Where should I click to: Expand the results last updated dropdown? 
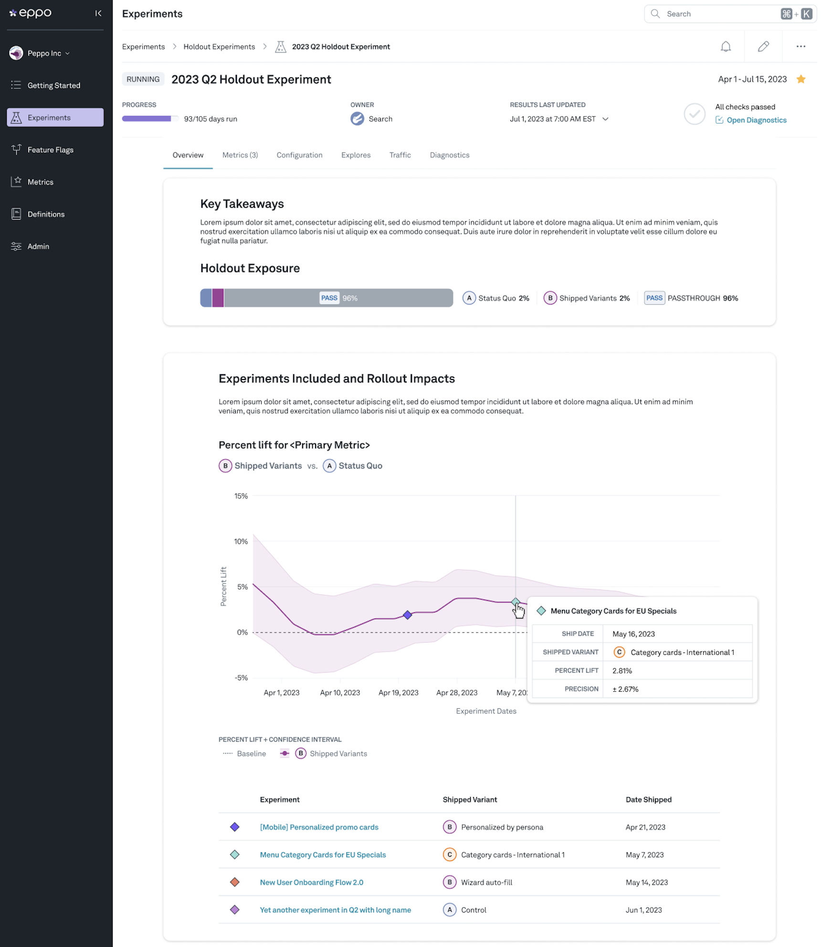[x=605, y=119]
